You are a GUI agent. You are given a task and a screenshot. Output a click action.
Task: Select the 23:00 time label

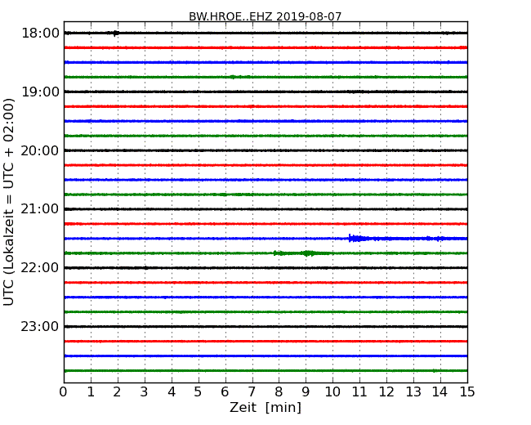coord(40,327)
